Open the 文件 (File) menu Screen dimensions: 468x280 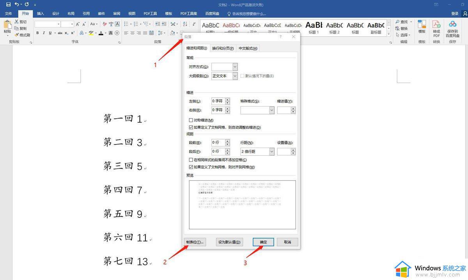(9, 14)
